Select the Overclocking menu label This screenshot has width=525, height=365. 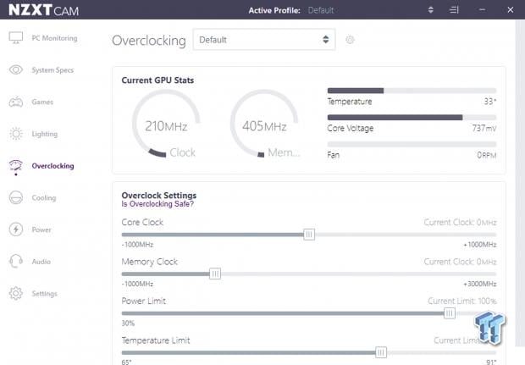(x=52, y=166)
